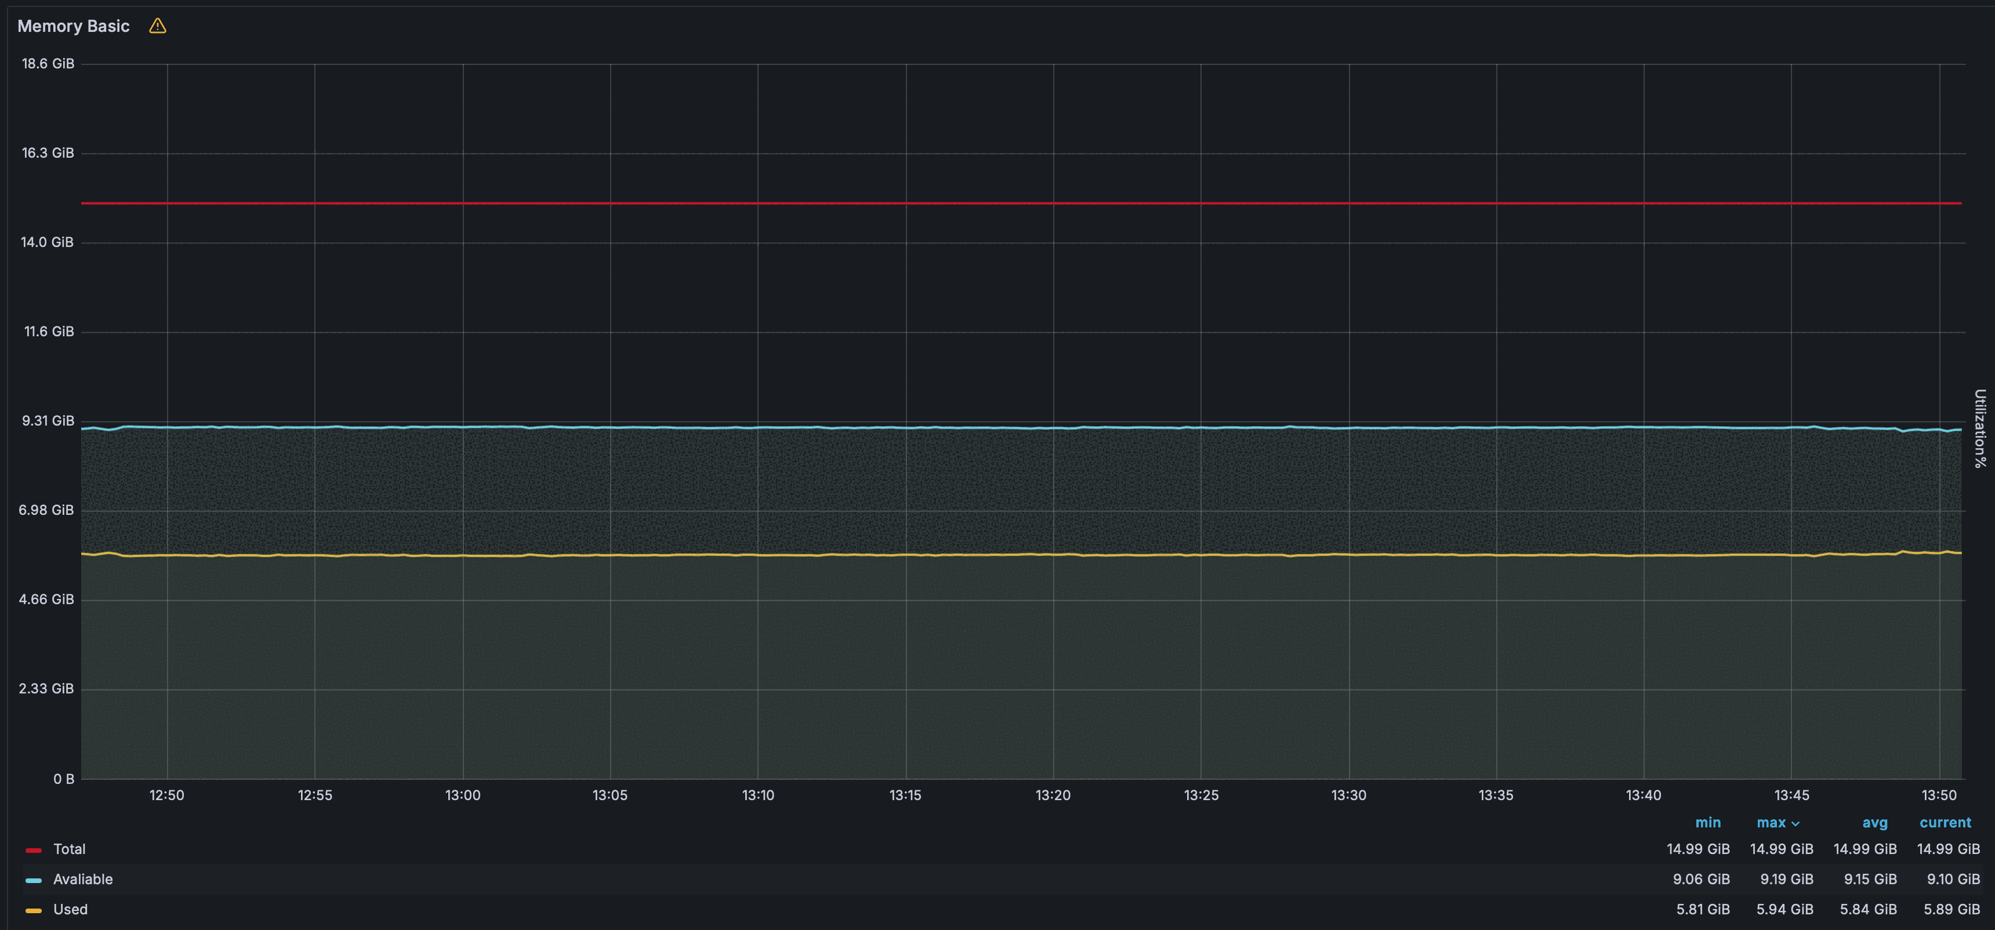
Task: Click the 9.31 GiB y-axis label
Action: [x=48, y=420]
